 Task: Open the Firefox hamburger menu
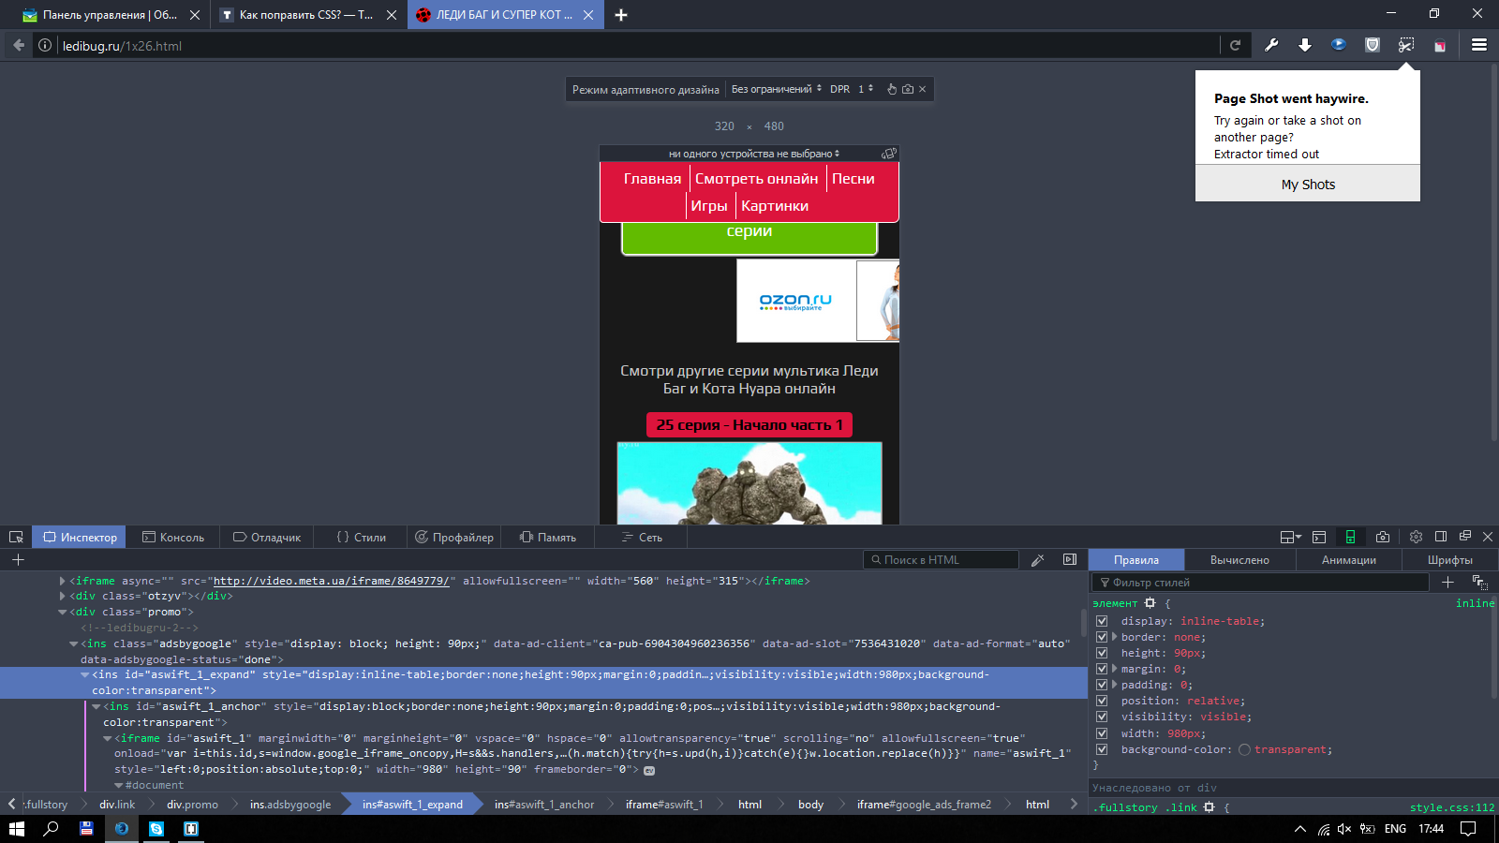coord(1479,45)
